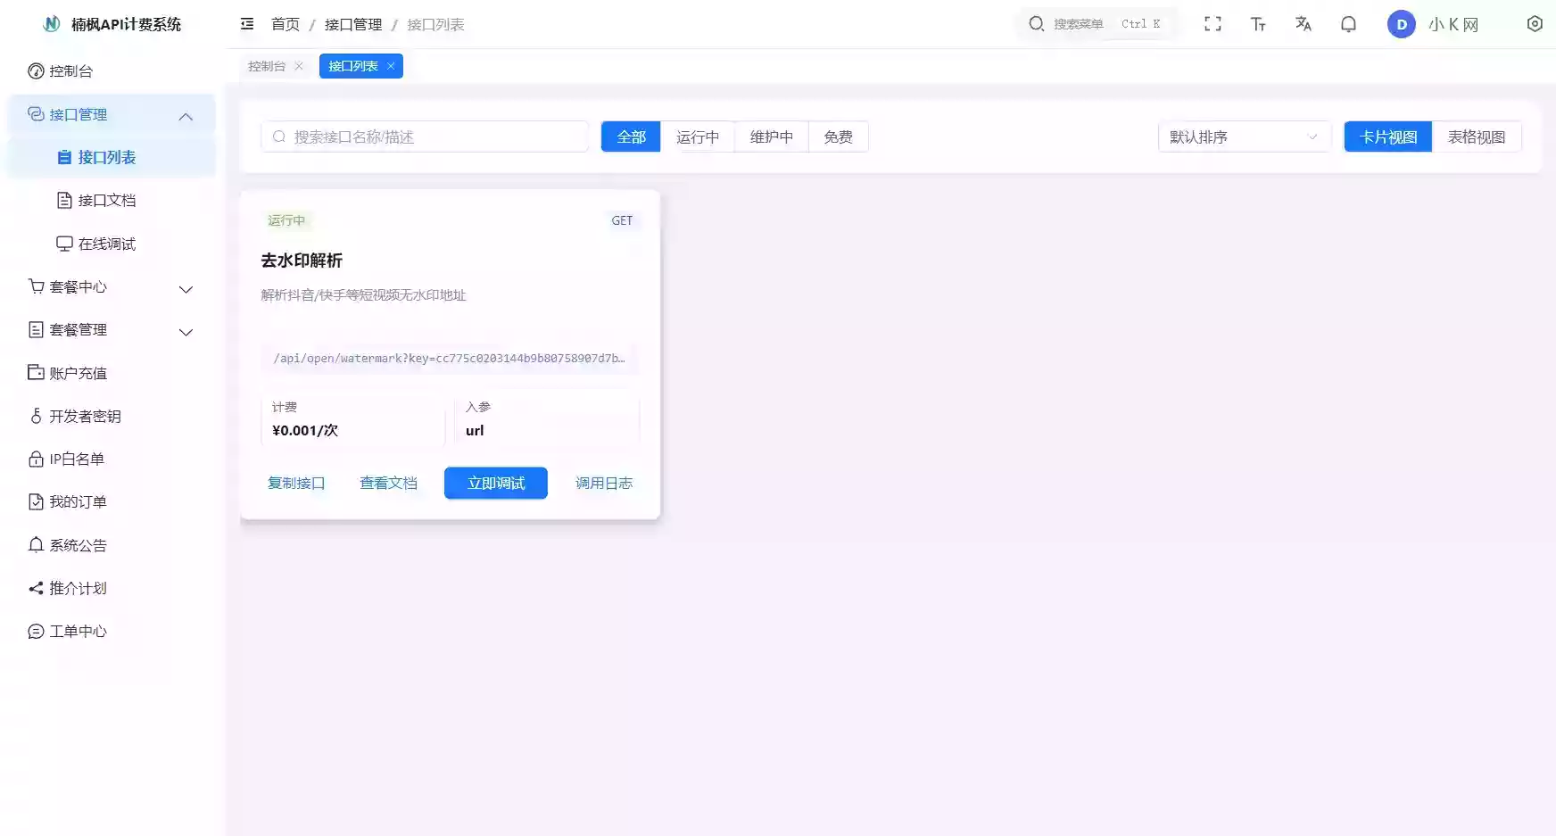1556x836 pixels.
Task: Open 调用日志 link on the card
Action: click(603, 483)
